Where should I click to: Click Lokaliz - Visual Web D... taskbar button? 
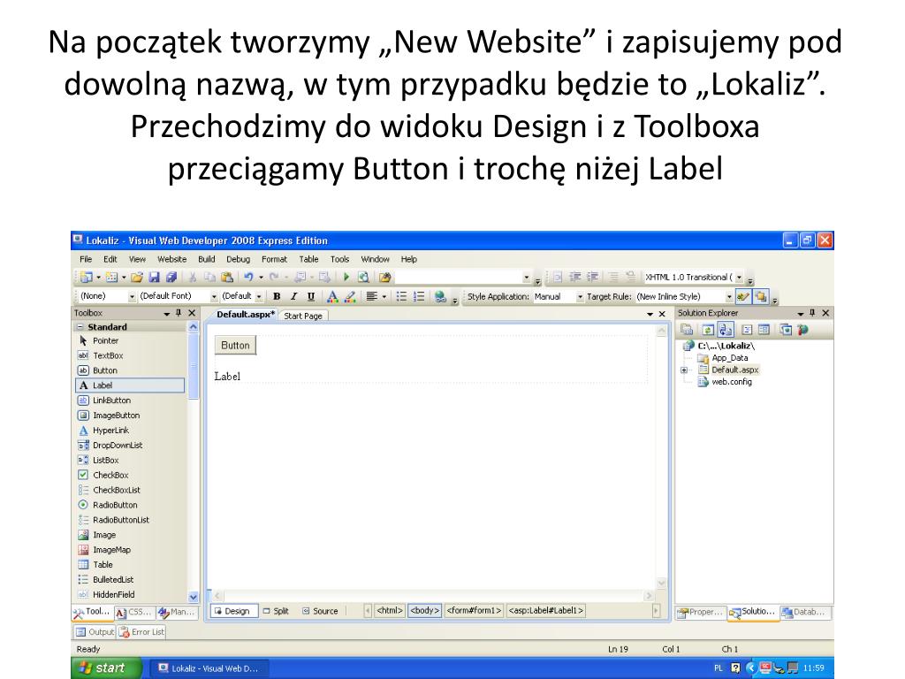tap(209, 668)
